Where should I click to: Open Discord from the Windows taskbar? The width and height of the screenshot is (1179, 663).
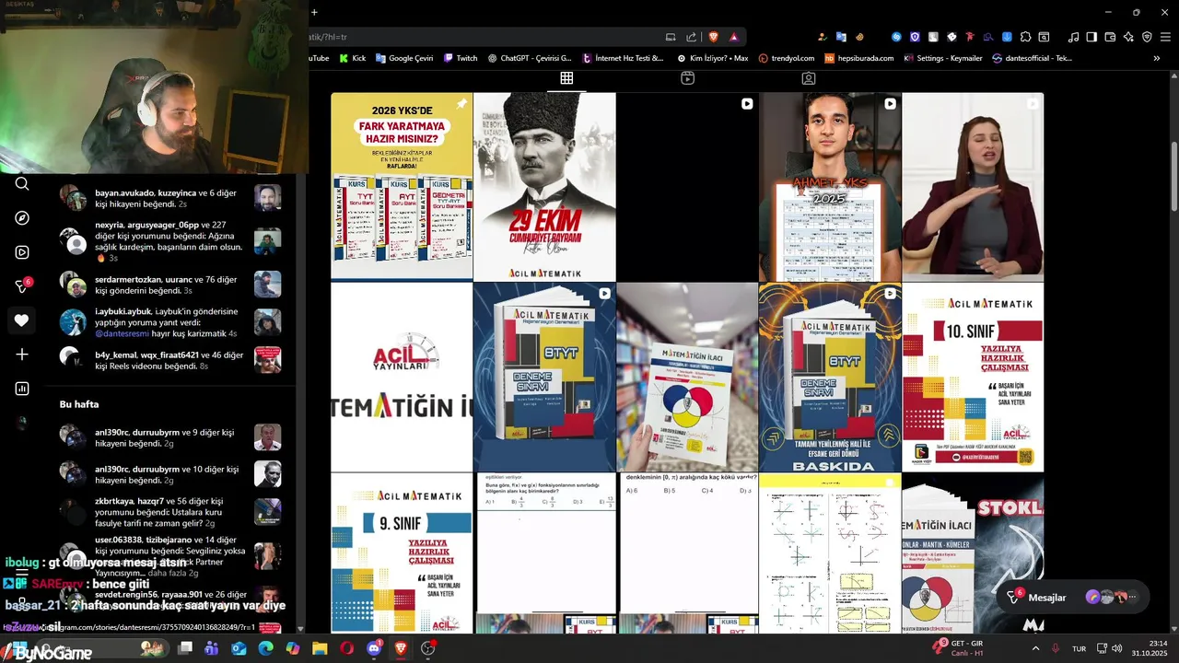pyautogui.click(x=374, y=648)
